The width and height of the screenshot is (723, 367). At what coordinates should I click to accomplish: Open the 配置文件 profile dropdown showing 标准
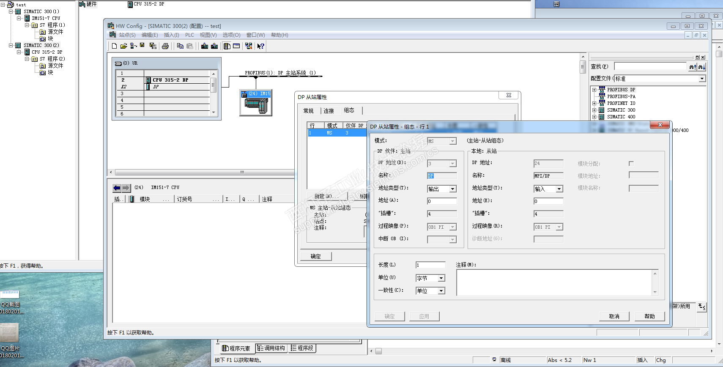tap(702, 79)
